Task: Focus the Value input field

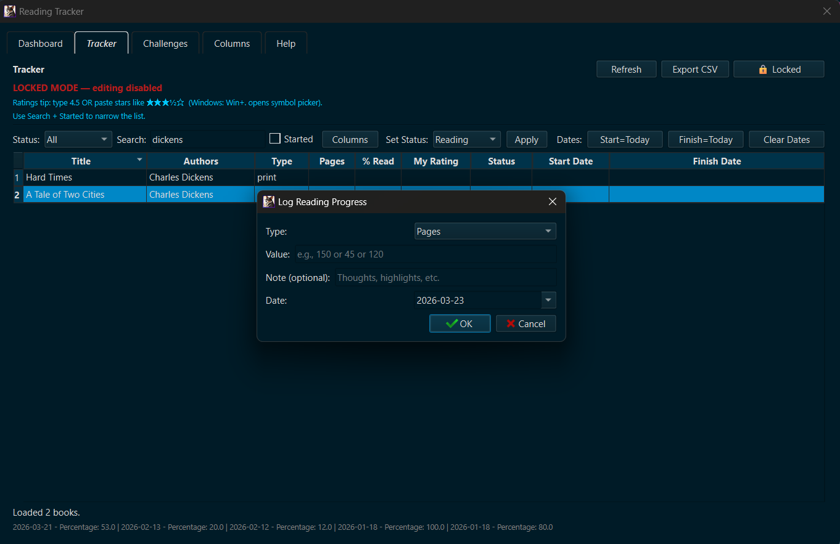Action: coord(424,254)
